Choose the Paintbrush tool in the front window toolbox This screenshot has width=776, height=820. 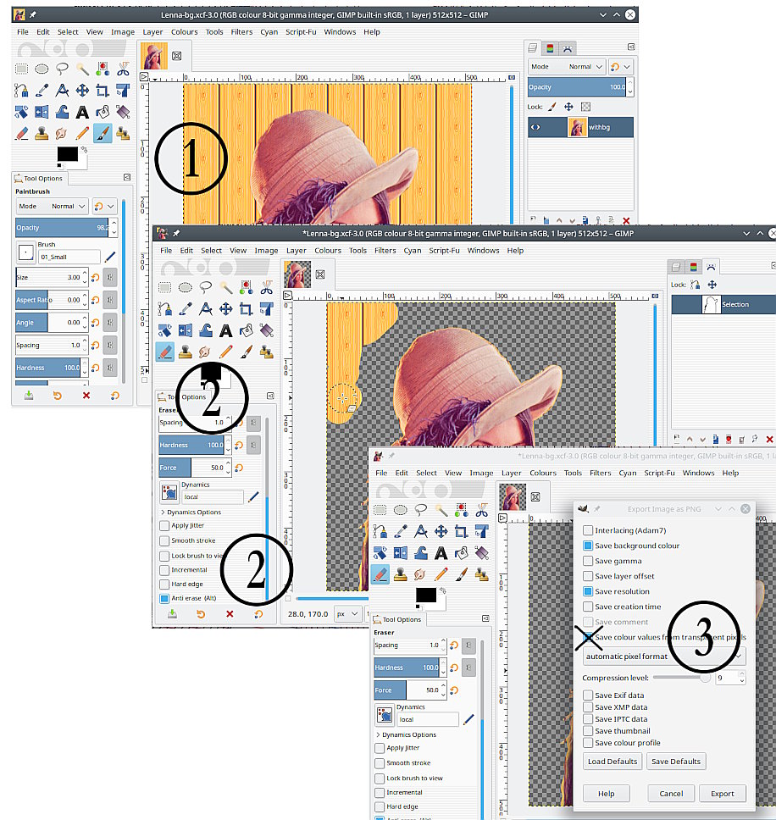(x=461, y=574)
